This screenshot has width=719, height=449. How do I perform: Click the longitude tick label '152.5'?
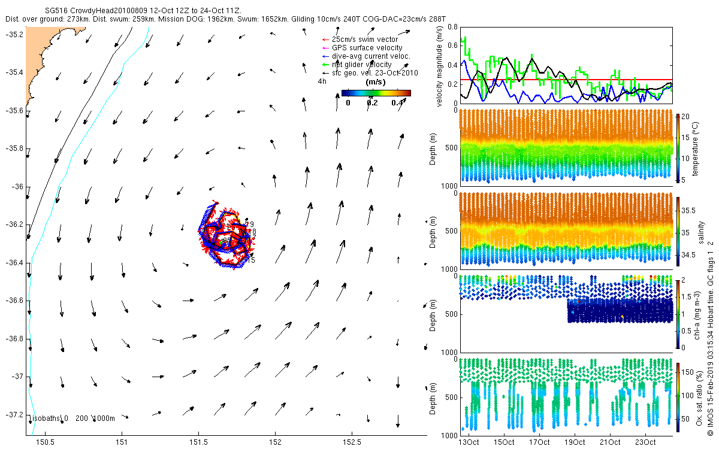[352, 442]
